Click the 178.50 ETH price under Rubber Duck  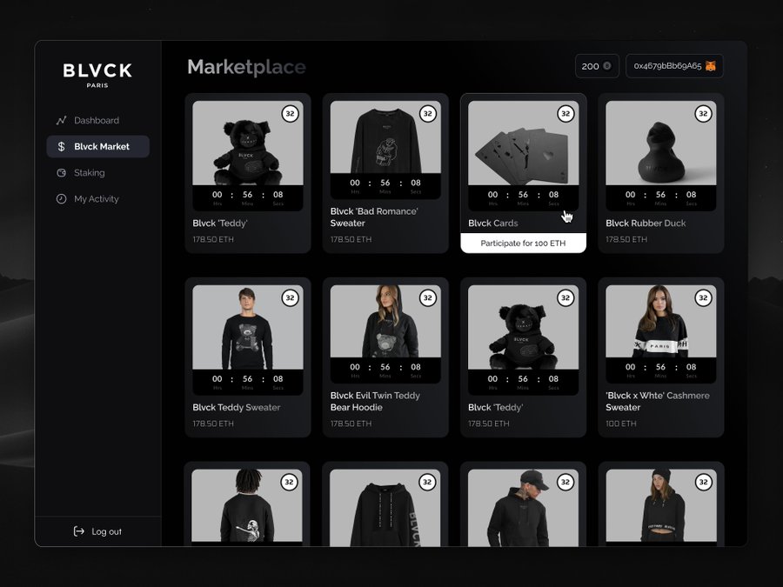pos(626,239)
